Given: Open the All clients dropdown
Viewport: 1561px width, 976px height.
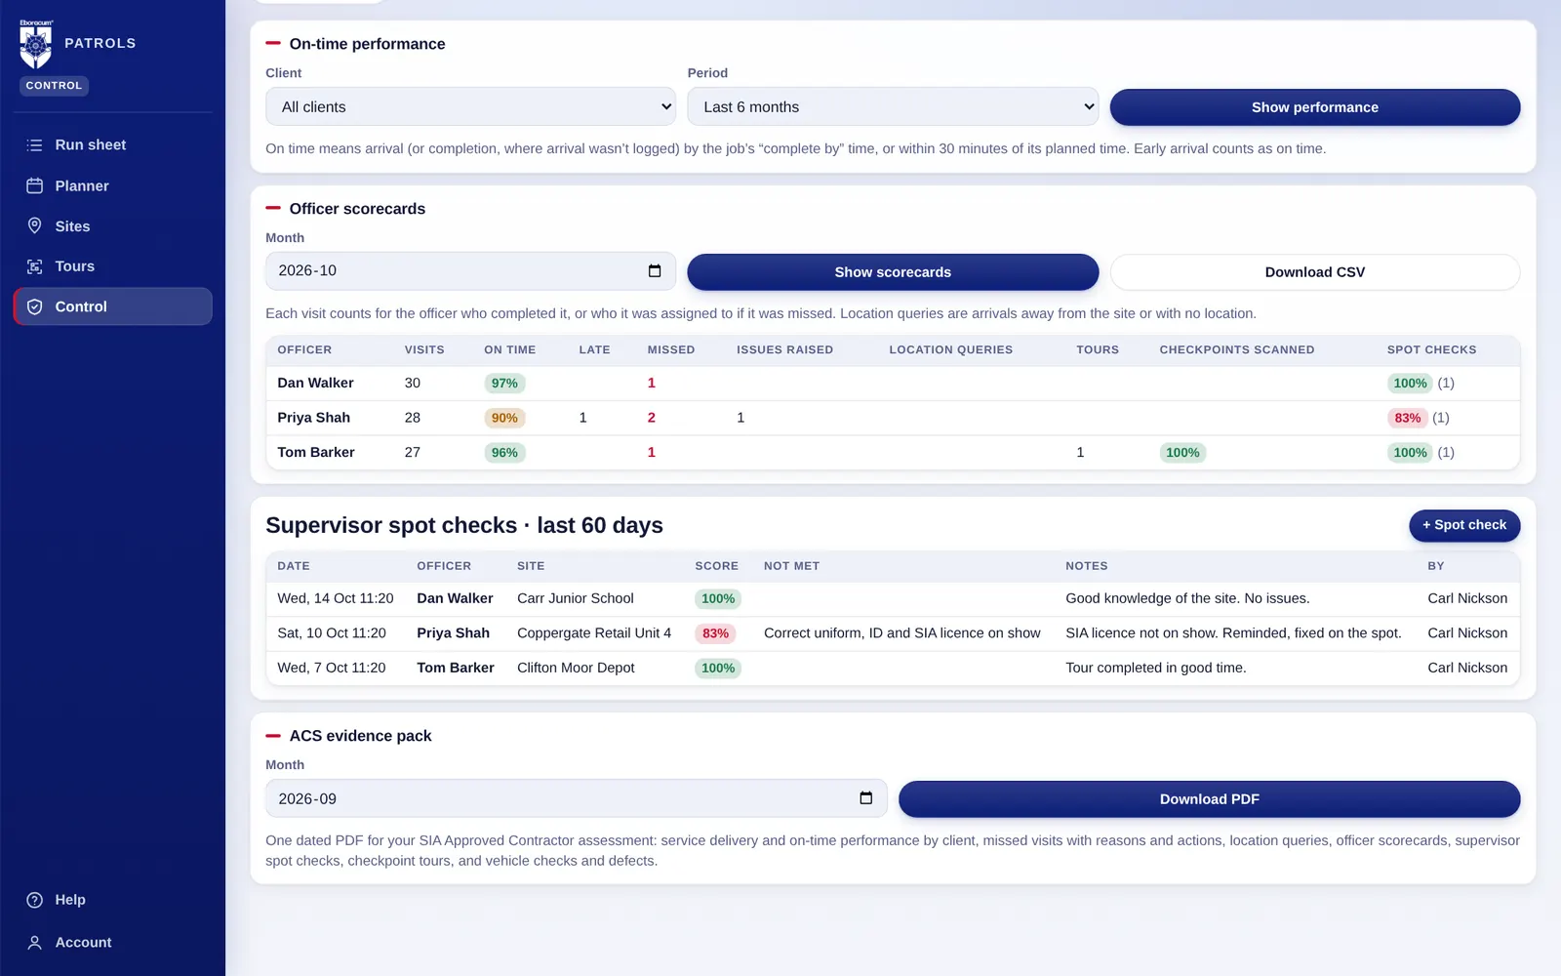Looking at the screenshot, I should (470, 106).
